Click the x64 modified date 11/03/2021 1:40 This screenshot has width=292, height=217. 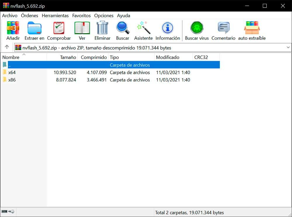pos(173,72)
